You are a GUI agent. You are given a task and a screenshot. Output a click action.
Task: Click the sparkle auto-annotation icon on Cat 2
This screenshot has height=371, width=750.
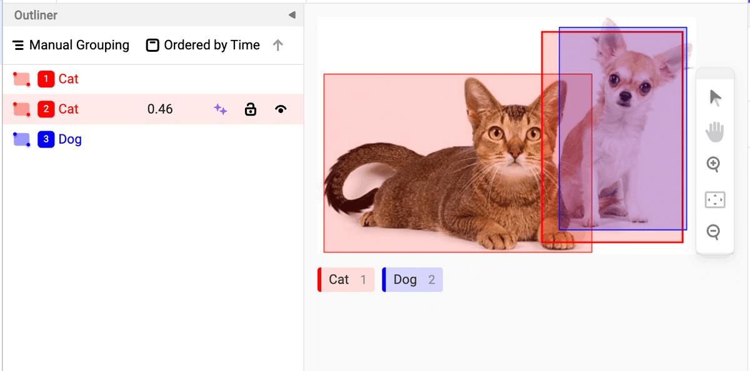click(x=220, y=109)
